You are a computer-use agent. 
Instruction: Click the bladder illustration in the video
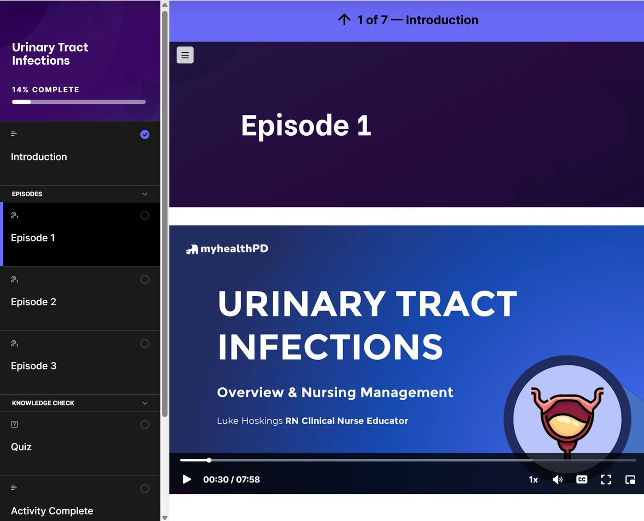coord(568,419)
